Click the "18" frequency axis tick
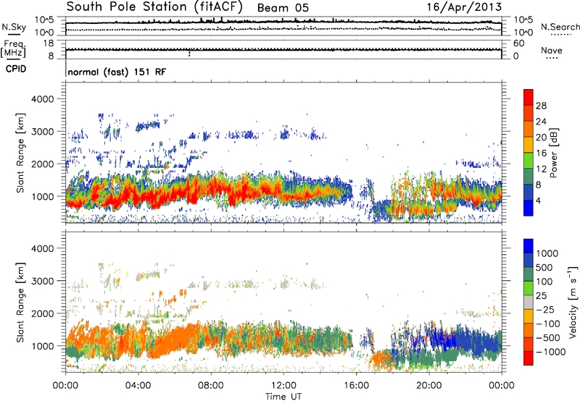580x401 pixels. pos(49,43)
